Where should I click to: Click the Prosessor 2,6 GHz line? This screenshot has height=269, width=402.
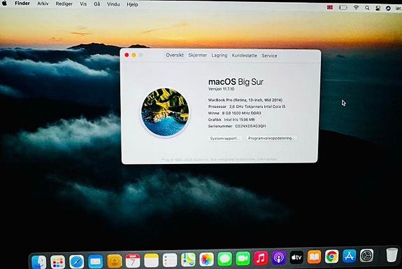point(247,106)
